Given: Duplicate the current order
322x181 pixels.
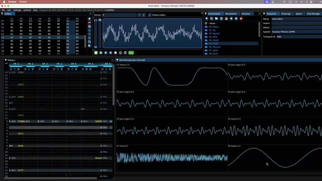Looking at the screenshot, I should [x=89, y=26].
